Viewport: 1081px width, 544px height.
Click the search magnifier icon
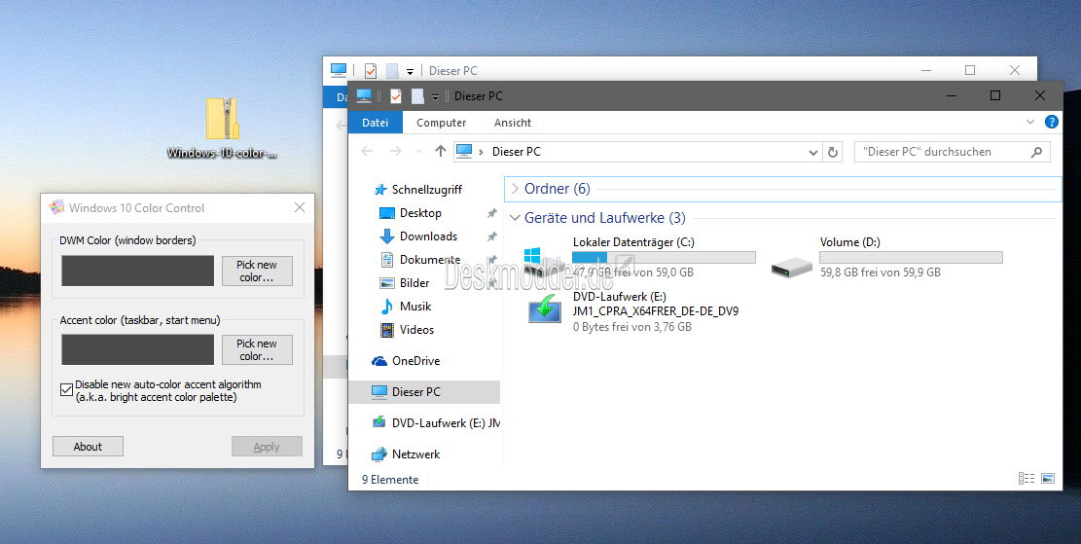click(x=1036, y=153)
